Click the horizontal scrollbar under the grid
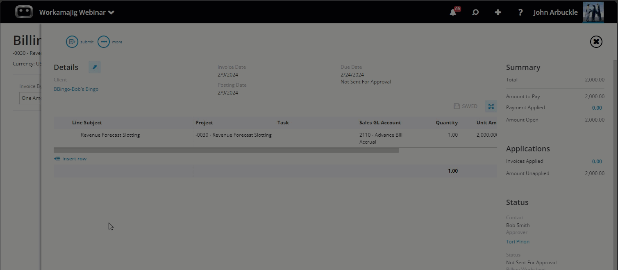 point(226,150)
